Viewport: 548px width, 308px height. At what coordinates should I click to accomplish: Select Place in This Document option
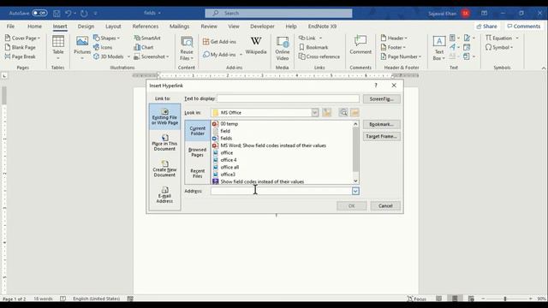click(164, 143)
